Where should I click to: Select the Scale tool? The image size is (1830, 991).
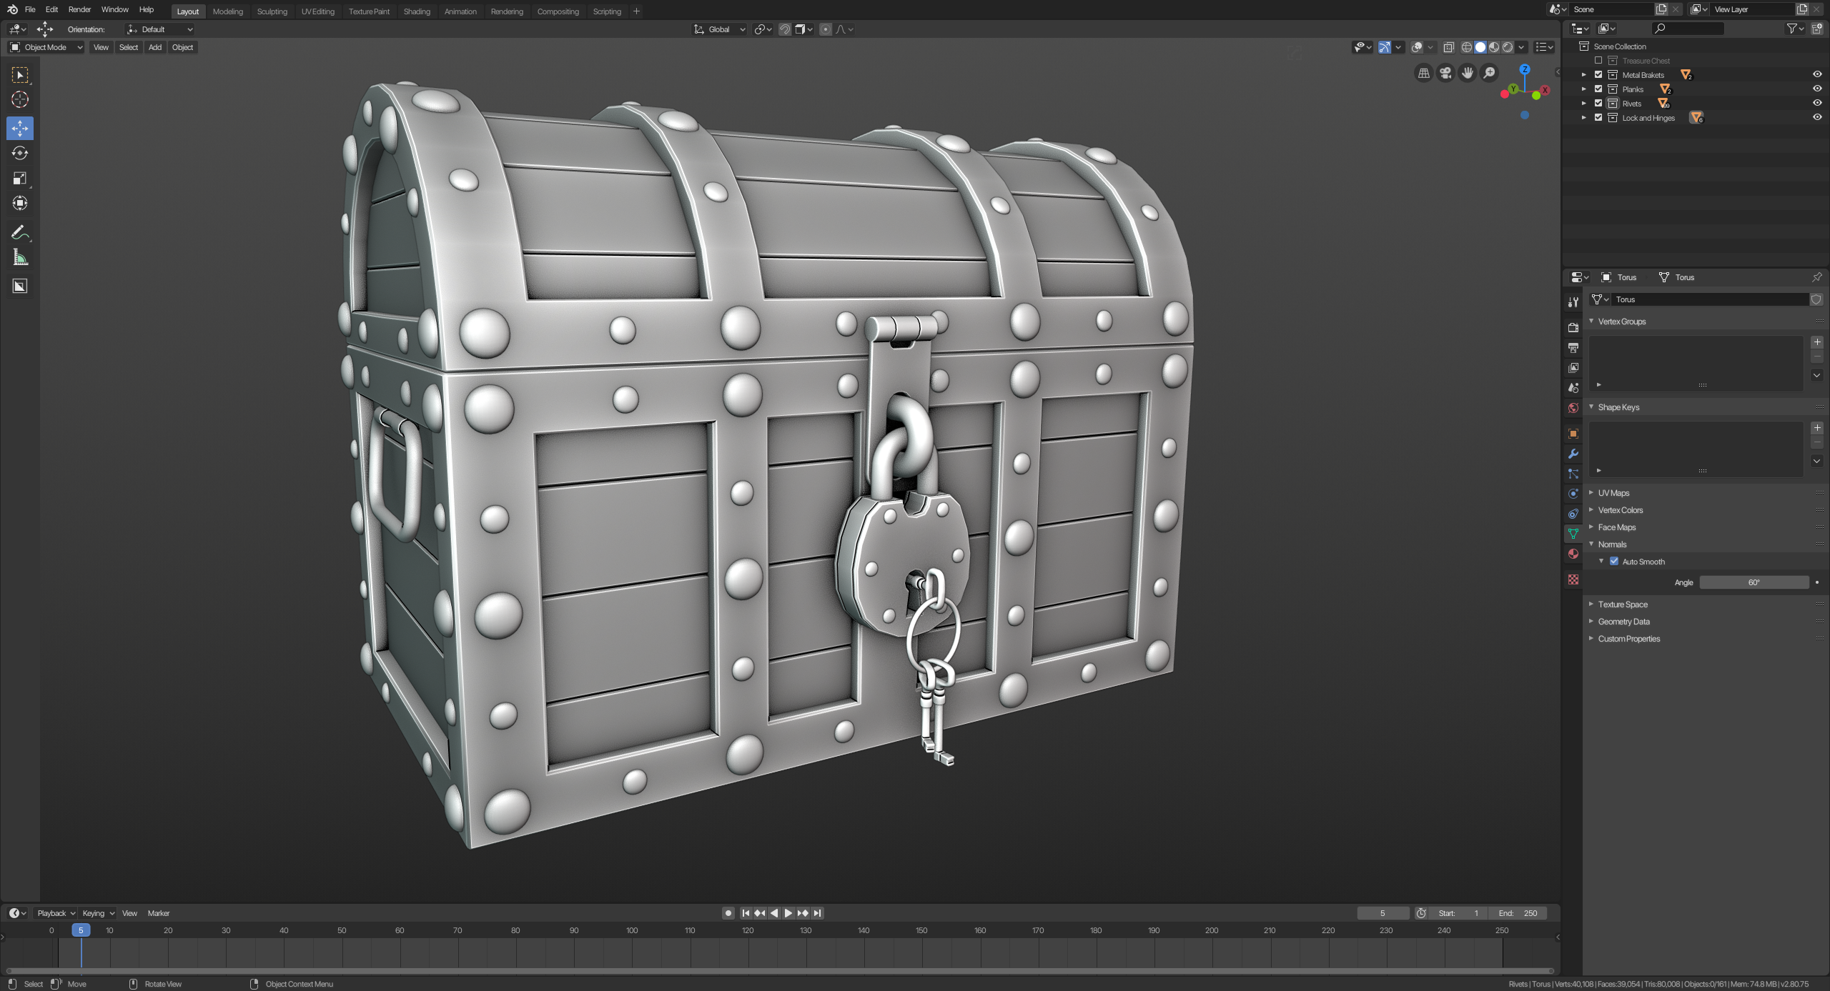tap(20, 178)
